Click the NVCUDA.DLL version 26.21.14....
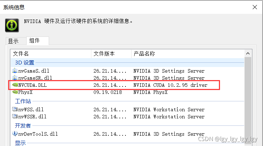 pyautogui.click(x=110, y=85)
